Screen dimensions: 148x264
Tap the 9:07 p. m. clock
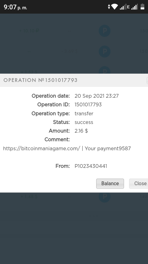[15, 7]
